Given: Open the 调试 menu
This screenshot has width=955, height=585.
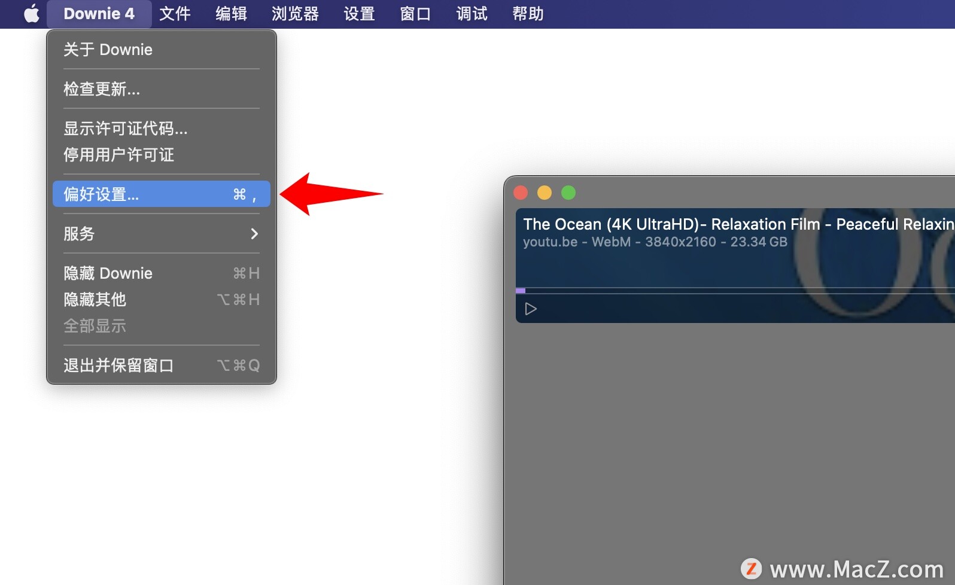Looking at the screenshot, I should (472, 14).
